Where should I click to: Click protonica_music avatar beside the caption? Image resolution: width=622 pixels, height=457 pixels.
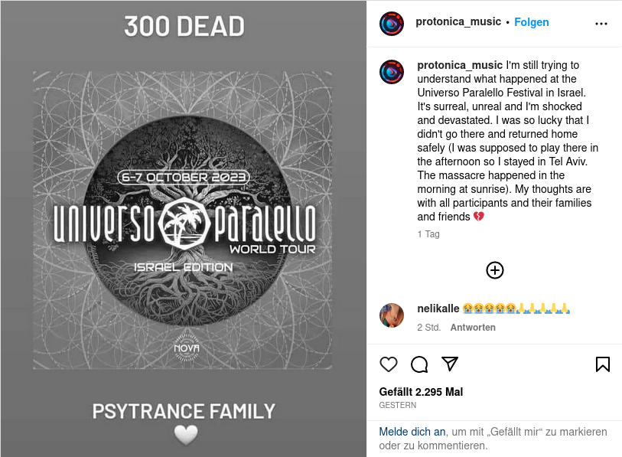[x=392, y=72]
